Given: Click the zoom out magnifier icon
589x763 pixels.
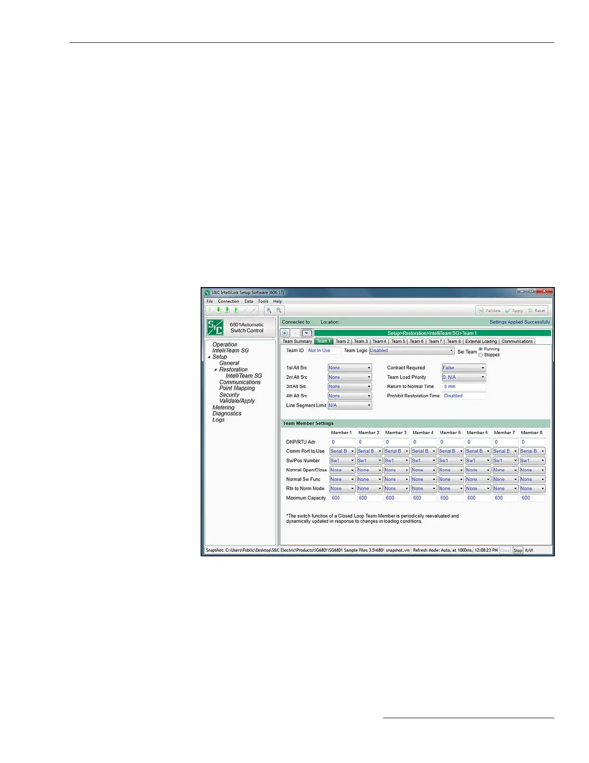Looking at the screenshot, I should pyautogui.click(x=278, y=310).
